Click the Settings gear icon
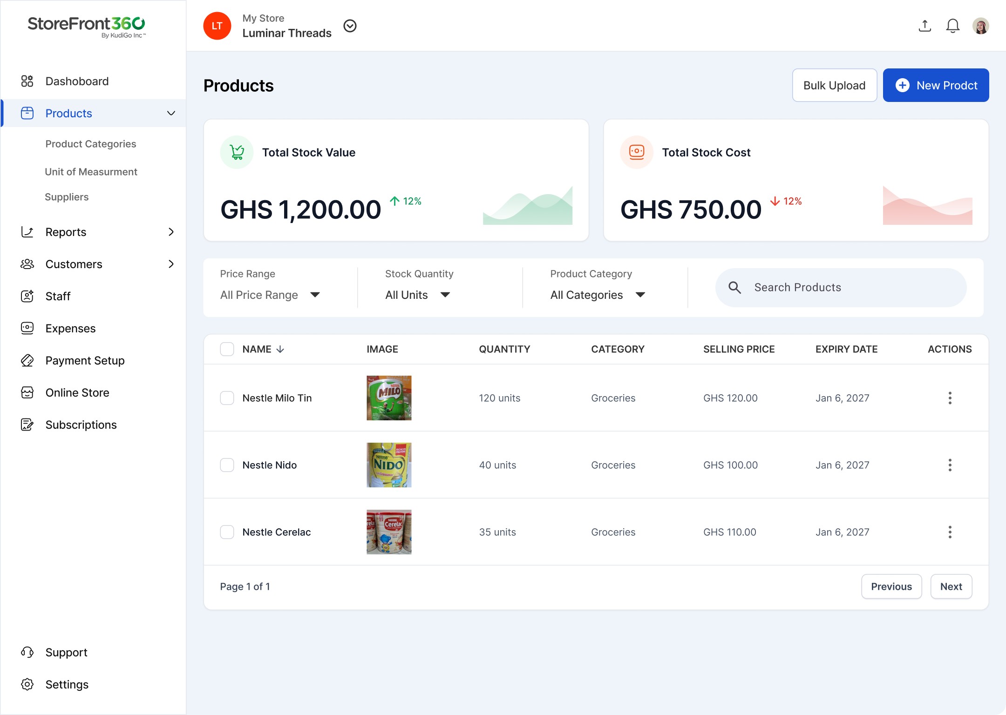1006x715 pixels. [27, 684]
